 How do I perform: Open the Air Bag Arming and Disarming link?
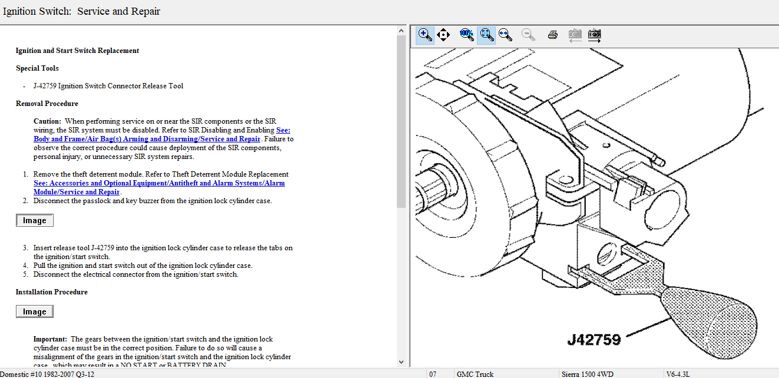coord(147,139)
